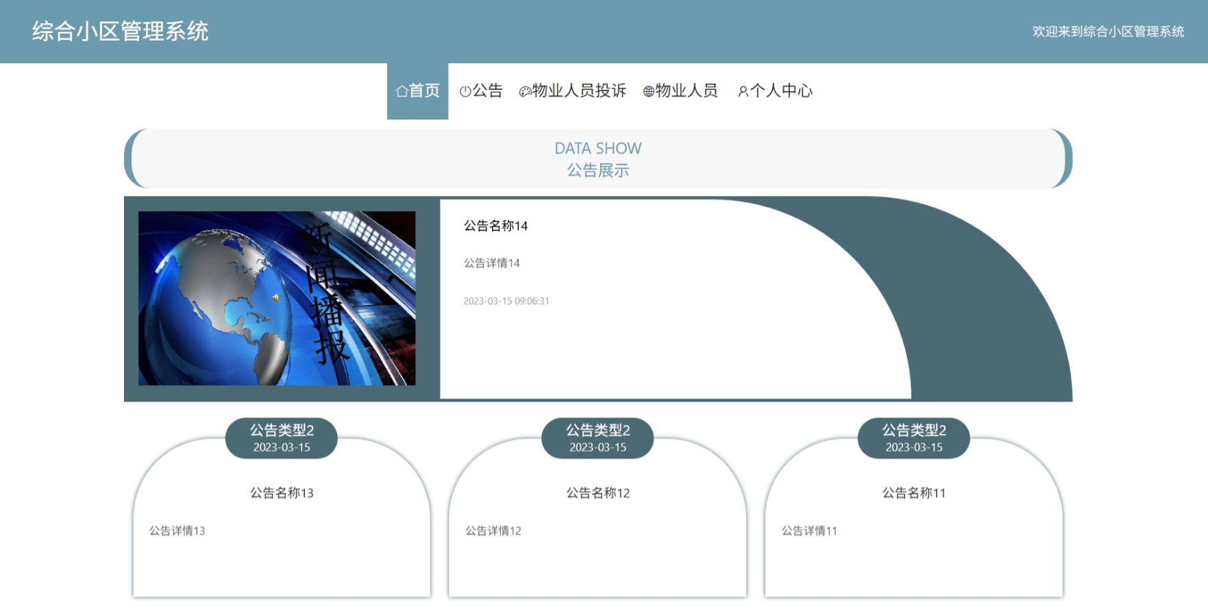
Task: Click timestamp 2023-03-15 09:06:31
Action: tap(506, 301)
